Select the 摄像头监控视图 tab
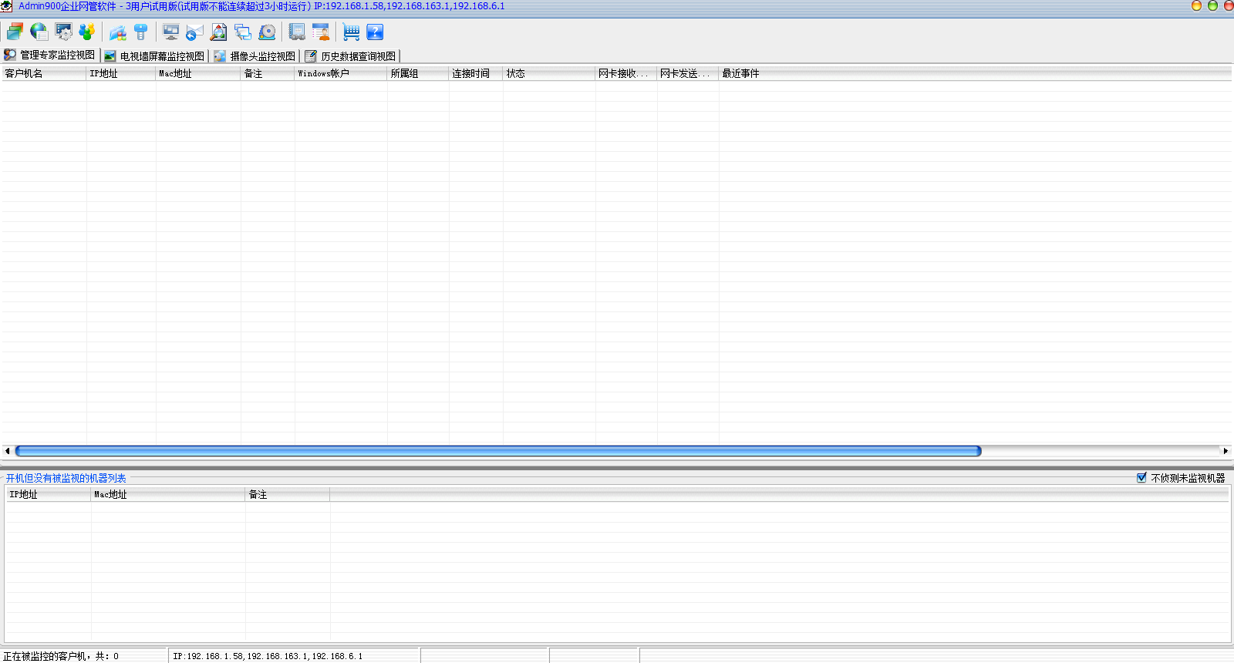 [255, 56]
